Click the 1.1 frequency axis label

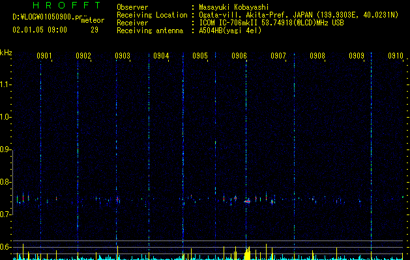(x=5, y=84)
